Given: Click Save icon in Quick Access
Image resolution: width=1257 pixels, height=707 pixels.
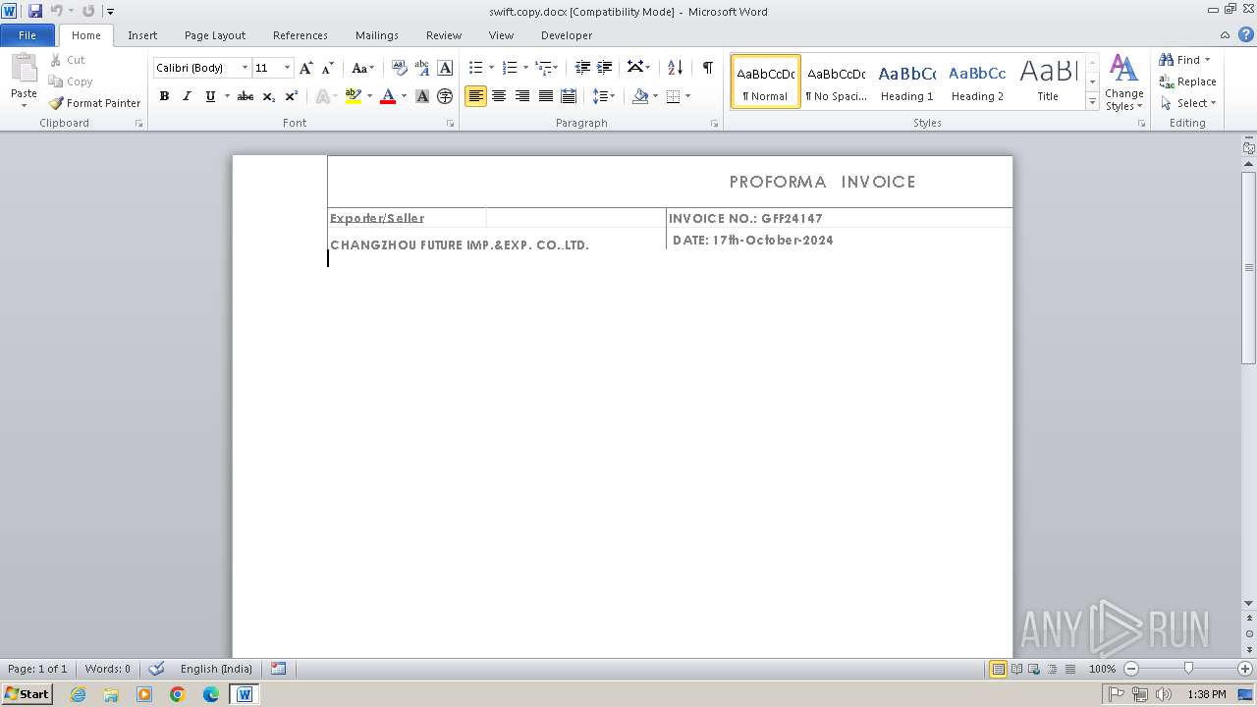Looking at the screenshot, I should tap(35, 11).
